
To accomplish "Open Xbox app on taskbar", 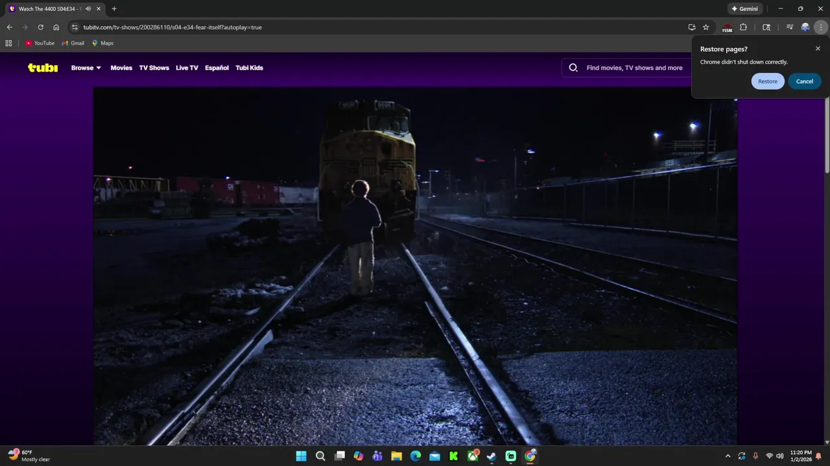I will [473, 456].
